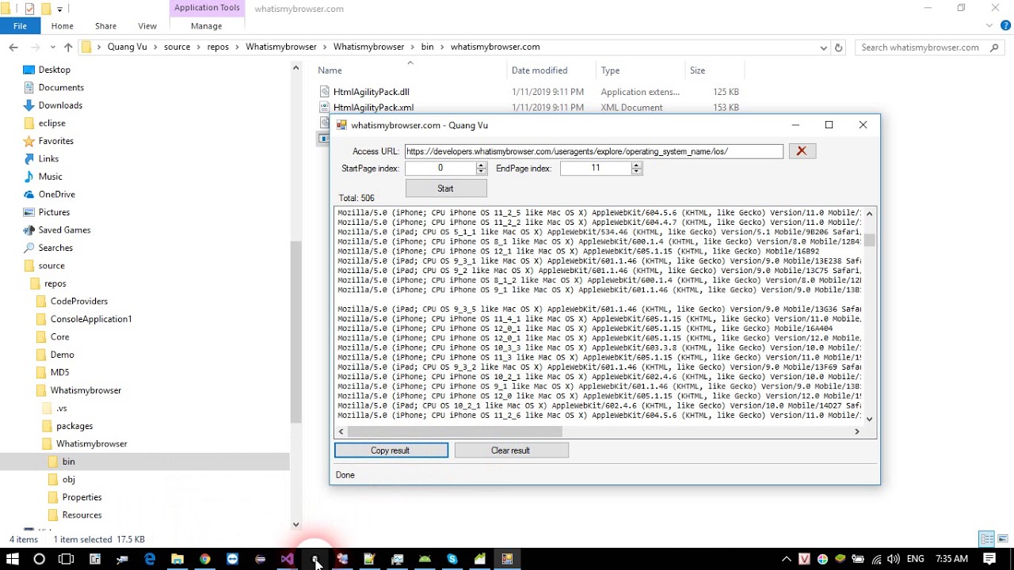Select the ConsoleApplication1 folder in tree
Screen dimensions: 1014x570
[x=91, y=319]
